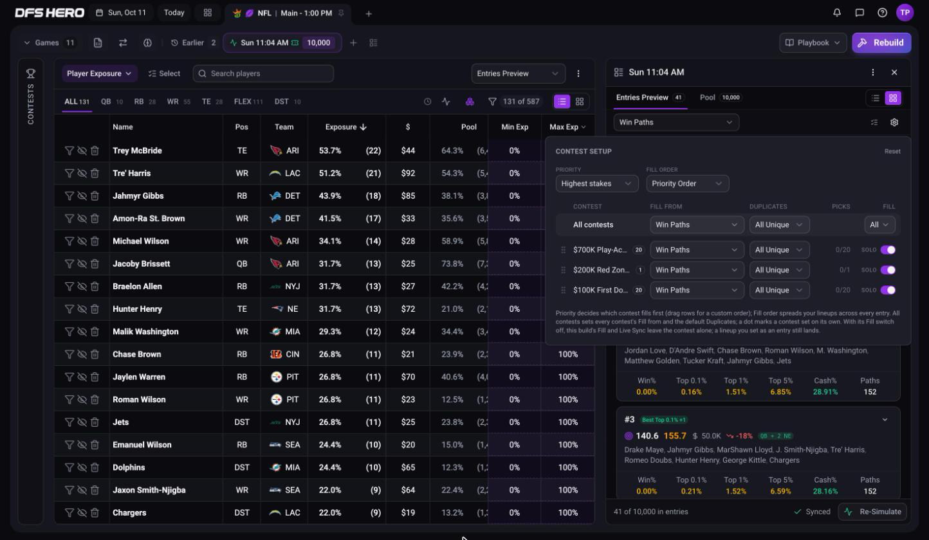This screenshot has height=540, width=929.
Task: Open kebab menu in Sun 11:04 AM panel
Action: pos(872,73)
